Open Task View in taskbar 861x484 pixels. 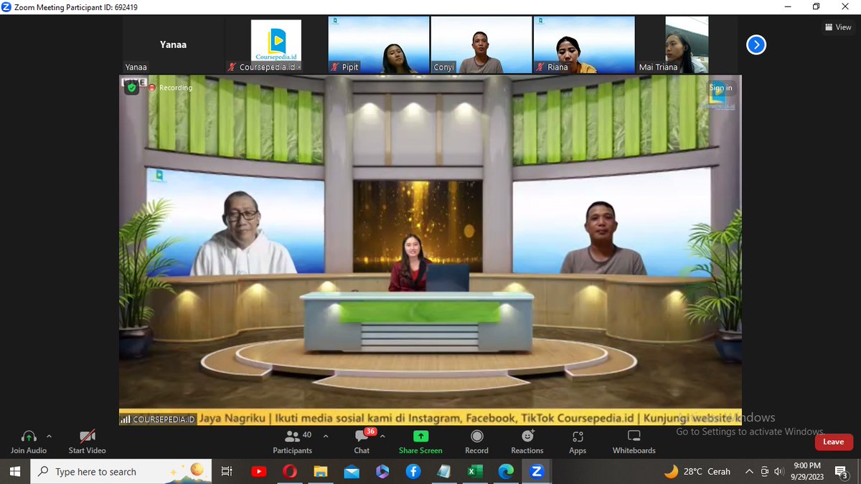coord(227,472)
